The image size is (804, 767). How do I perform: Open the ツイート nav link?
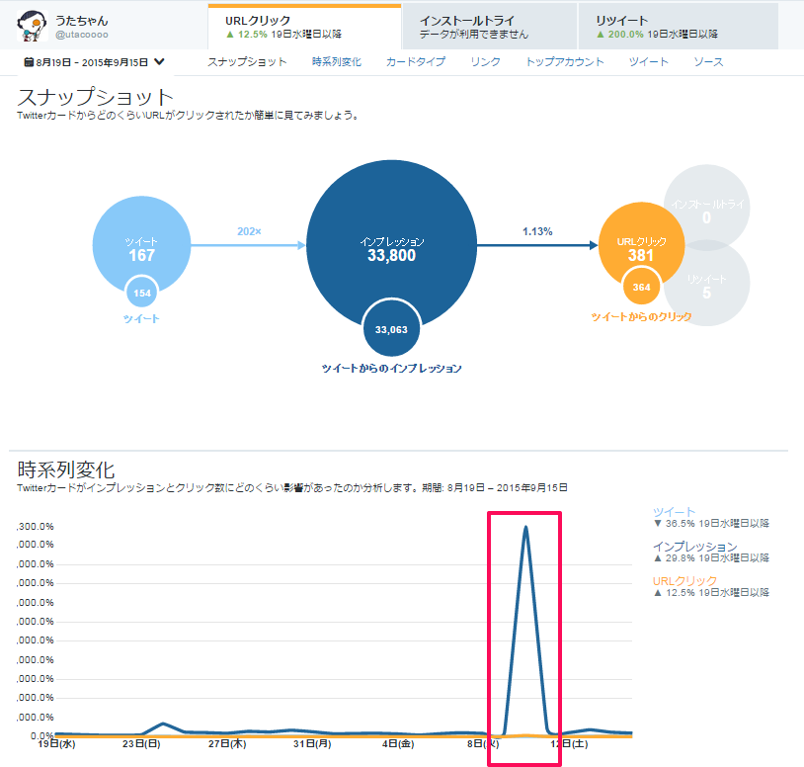(x=649, y=62)
